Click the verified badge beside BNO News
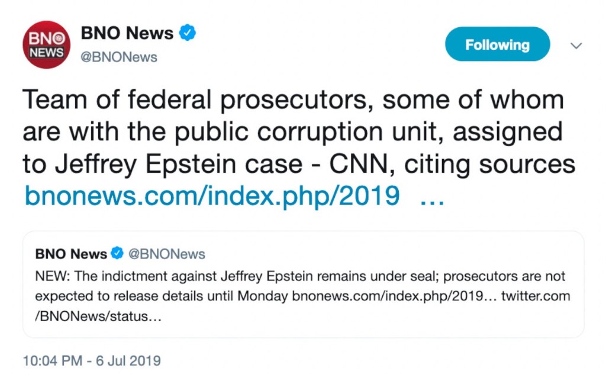 click(188, 33)
